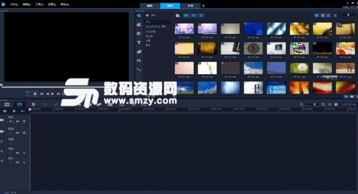
Task: Zoom out the timeline with the magnifier
Action: (301, 104)
